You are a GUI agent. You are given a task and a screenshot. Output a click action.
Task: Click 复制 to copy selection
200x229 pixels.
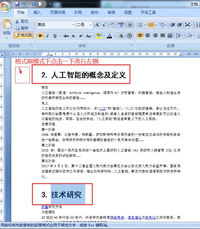point(22,28)
